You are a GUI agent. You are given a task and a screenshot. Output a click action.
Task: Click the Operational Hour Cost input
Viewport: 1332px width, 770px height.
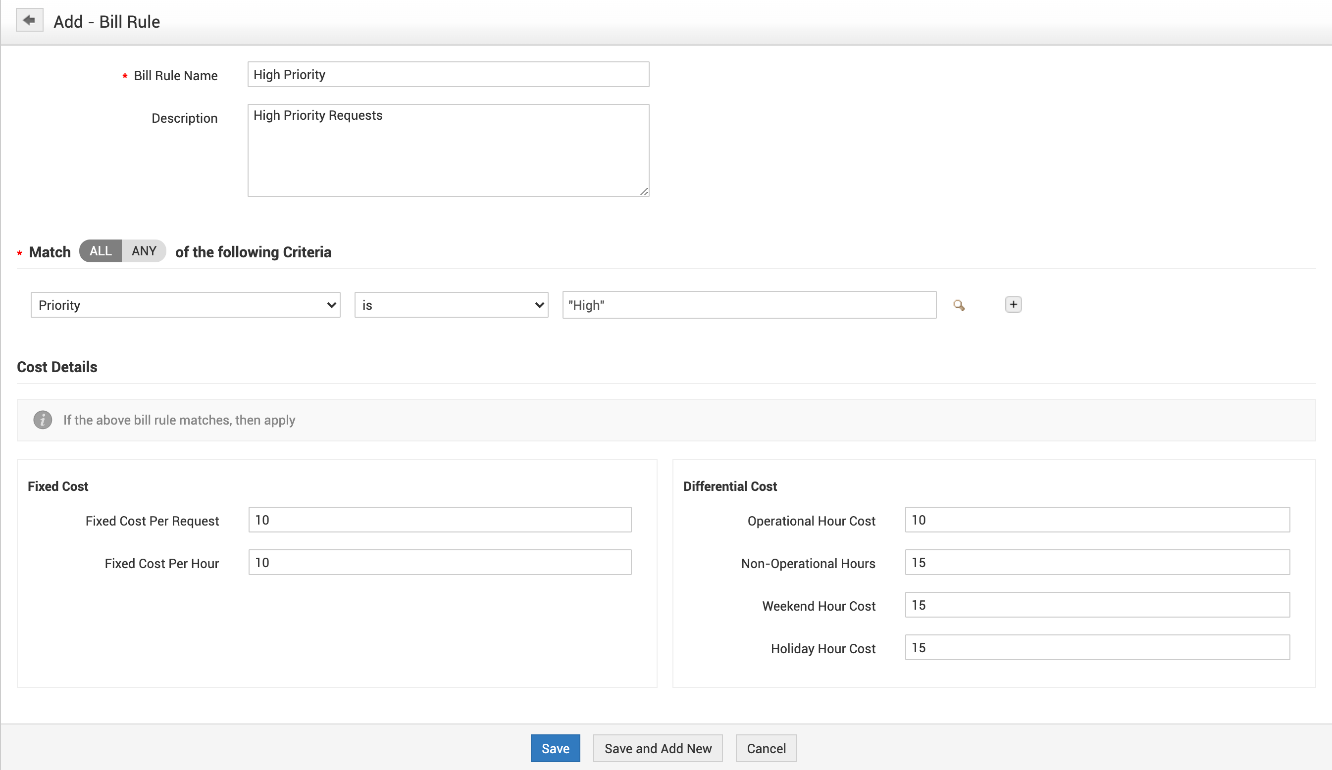pos(1097,520)
